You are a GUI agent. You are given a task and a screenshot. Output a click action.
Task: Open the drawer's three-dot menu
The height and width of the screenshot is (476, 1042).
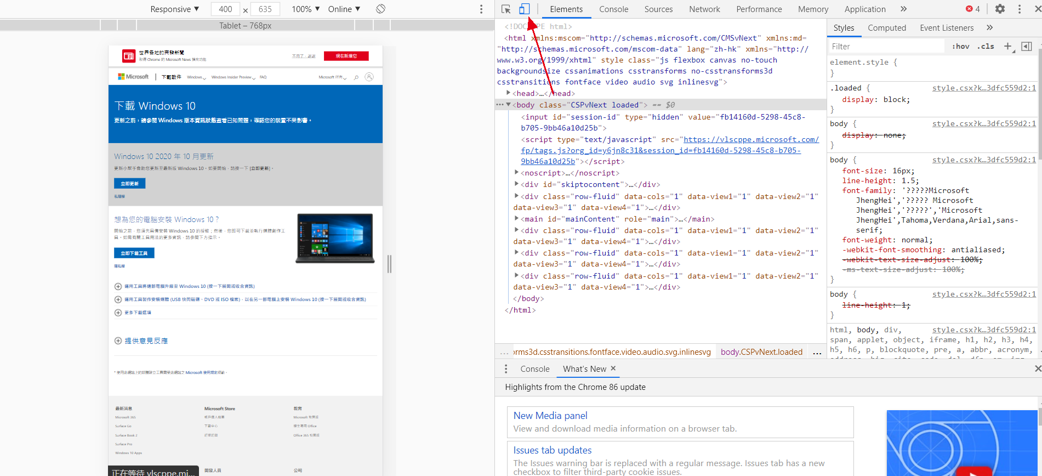(506, 369)
